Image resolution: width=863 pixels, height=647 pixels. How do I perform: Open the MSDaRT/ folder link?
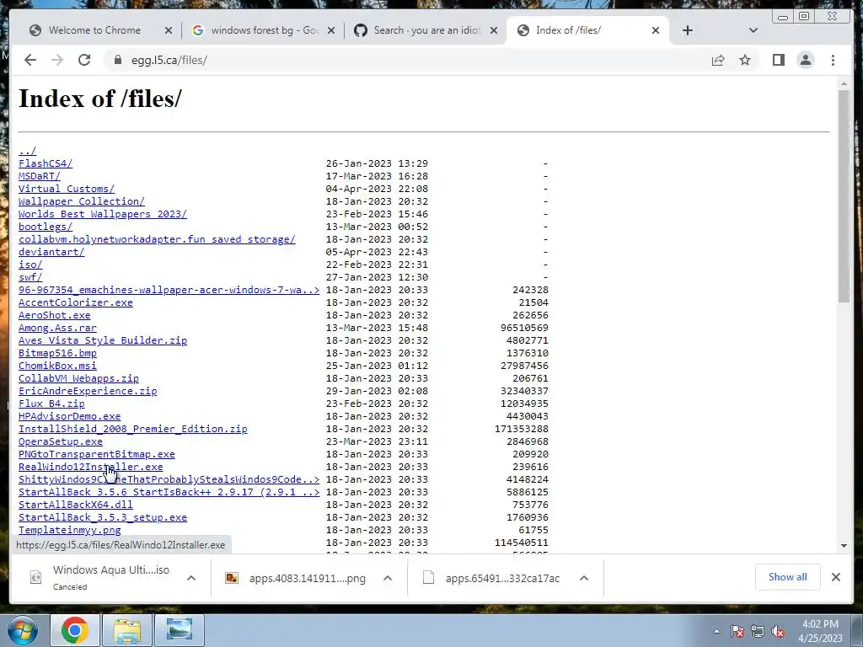39,176
